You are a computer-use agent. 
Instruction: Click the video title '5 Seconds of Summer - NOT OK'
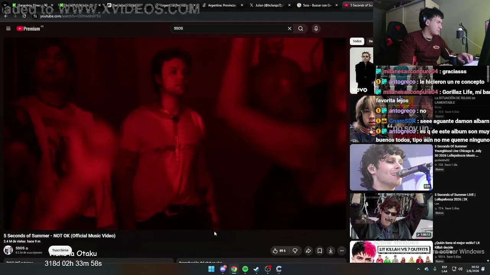[x=60, y=236]
